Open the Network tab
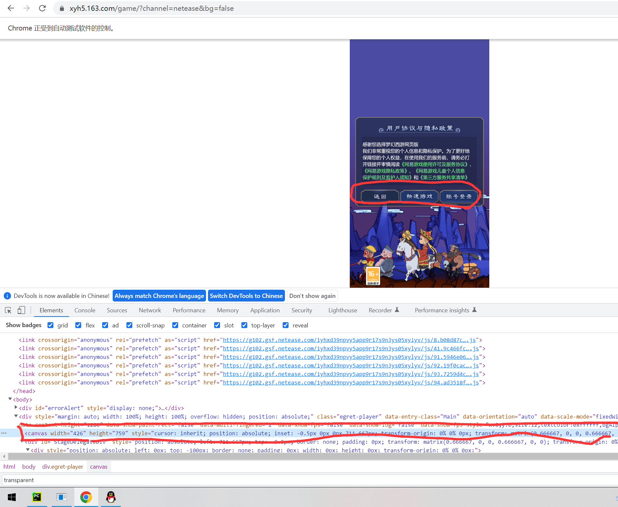Image resolution: width=618 pixels, height=507 pixels. click(150, 310)
